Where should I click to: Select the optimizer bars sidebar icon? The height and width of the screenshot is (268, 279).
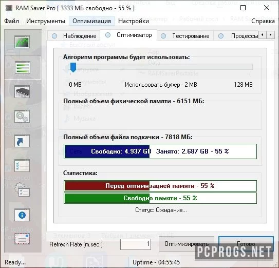(x=23, y=67)
